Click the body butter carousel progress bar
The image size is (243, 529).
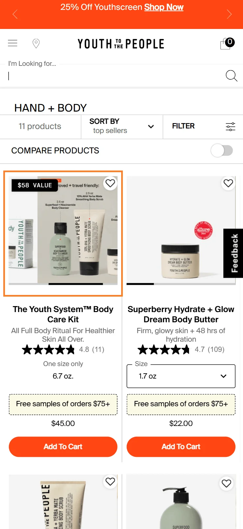(140, 283)
